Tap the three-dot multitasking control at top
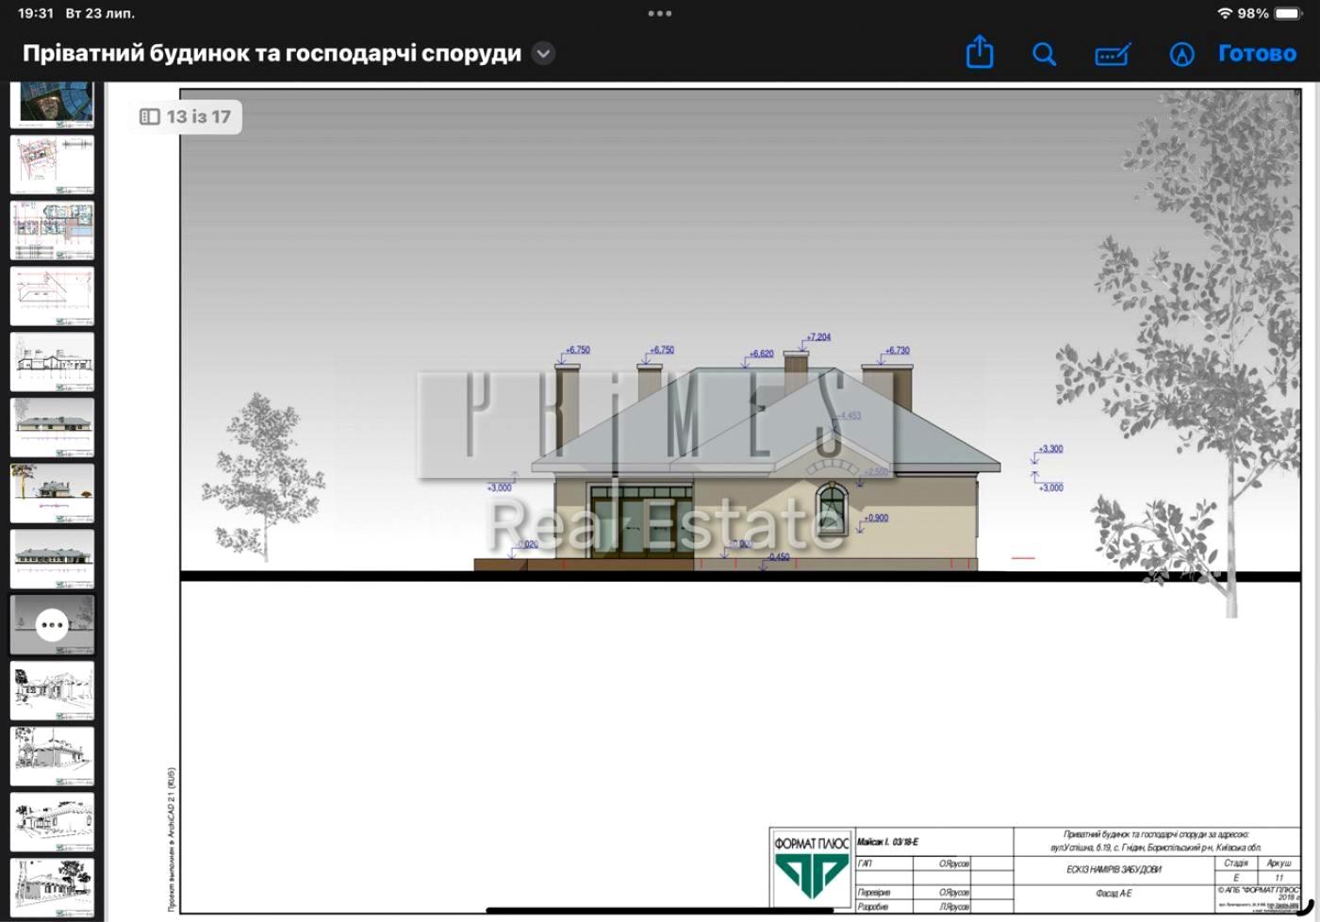This screenshot has width=1320, height=922. click(660, 13)
